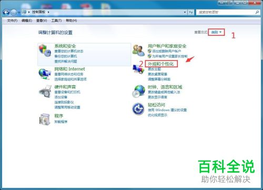
Task: Click the 用户帐户和家庭安全 people icon
Action: (x=138, y=51)
